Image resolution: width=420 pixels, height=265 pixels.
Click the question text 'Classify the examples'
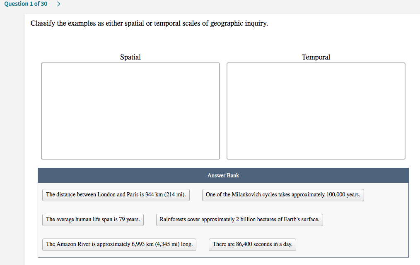pyautogui.click(x=149, y=24)
